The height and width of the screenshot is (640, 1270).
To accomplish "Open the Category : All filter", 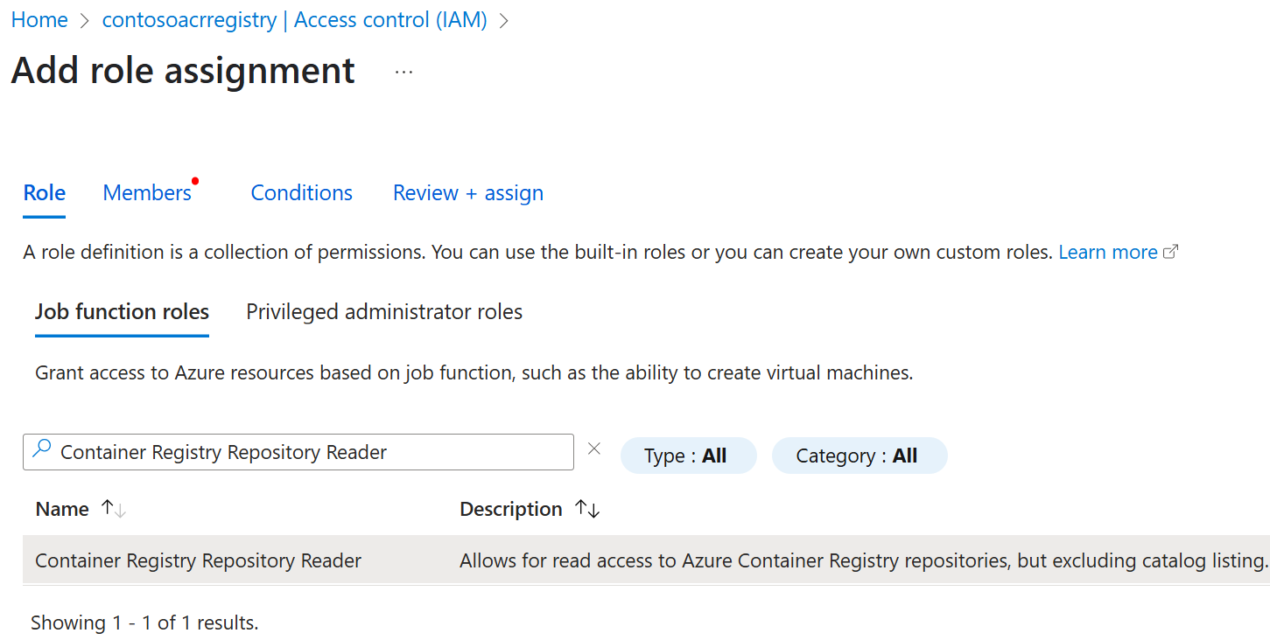I will (859, 456).
